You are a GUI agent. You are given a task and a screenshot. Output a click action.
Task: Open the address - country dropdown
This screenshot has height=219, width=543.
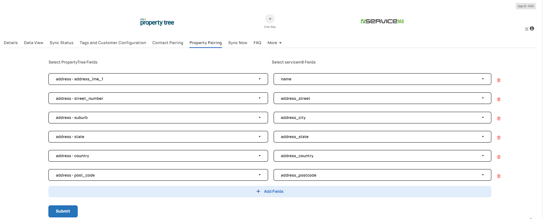click(x=158, y=156)
